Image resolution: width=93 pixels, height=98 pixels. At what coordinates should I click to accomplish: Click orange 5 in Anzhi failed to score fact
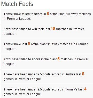(x=59, y=59)
